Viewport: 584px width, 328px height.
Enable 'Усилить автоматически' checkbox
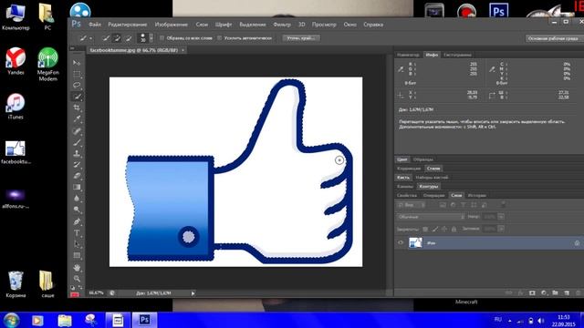point(219,38)
